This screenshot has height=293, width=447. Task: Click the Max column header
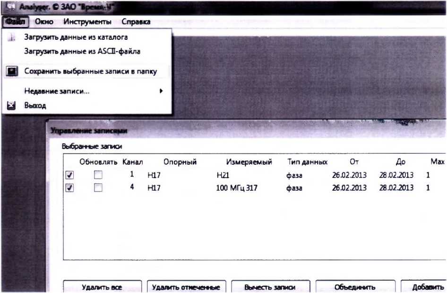click(438, 161)
